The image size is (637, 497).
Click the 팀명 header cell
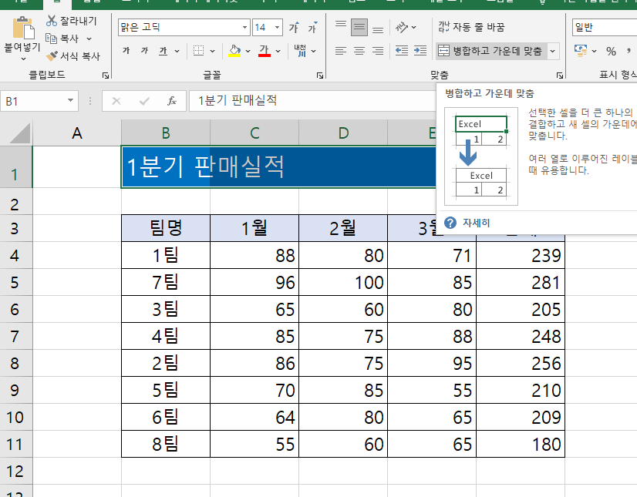(x=166, y=228)
